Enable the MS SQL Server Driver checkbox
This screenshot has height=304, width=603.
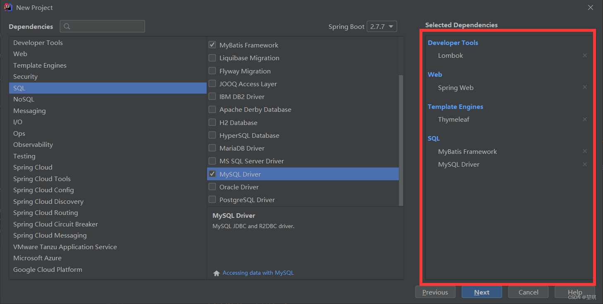tap(212, 160)
